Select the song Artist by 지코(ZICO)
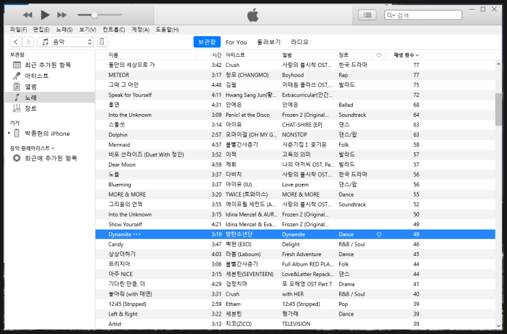 [x=115, y=324]
